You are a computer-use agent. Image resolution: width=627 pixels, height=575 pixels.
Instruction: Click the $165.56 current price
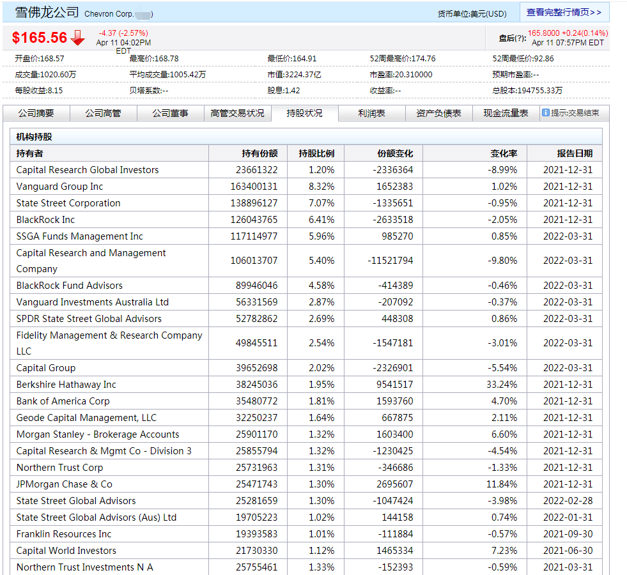click(x=40, y=38)
